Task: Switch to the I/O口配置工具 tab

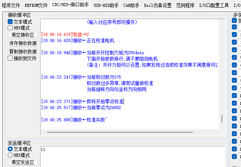Action: coord(214,5)
